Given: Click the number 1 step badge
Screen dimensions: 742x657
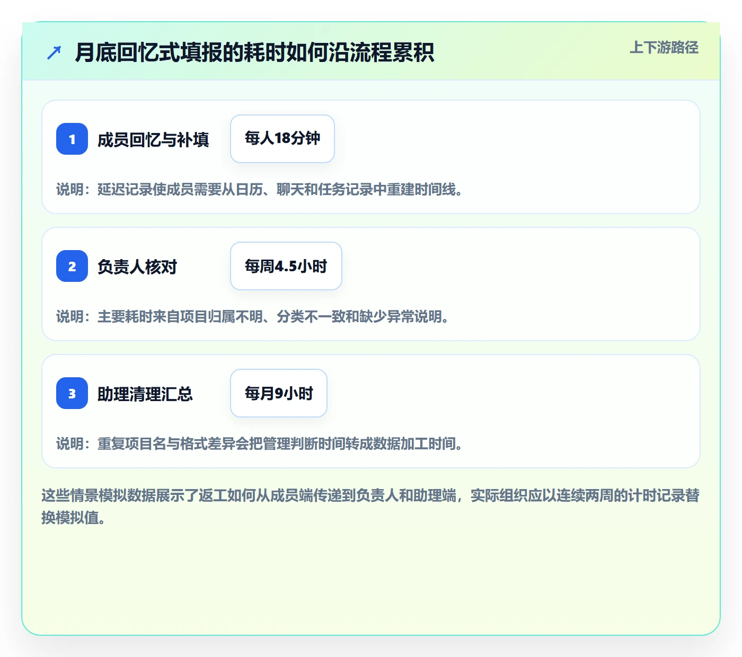Looking at the screenshot, I should coord(72,139).
